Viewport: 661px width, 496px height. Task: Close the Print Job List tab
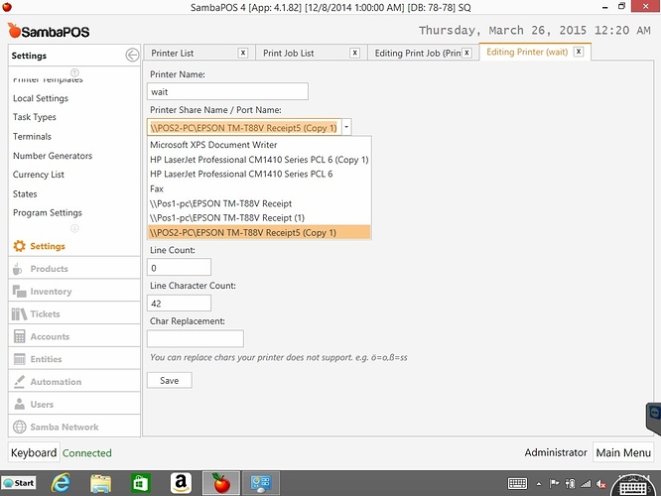tap(355, 53)
